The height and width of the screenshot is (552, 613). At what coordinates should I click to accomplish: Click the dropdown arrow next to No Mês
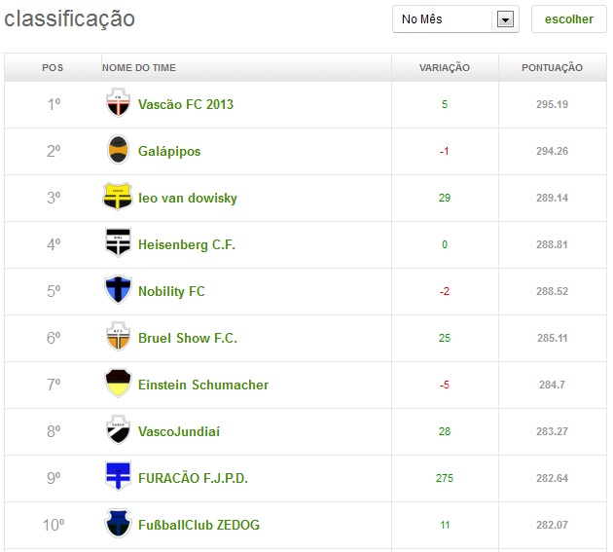(x=505, y=19)
